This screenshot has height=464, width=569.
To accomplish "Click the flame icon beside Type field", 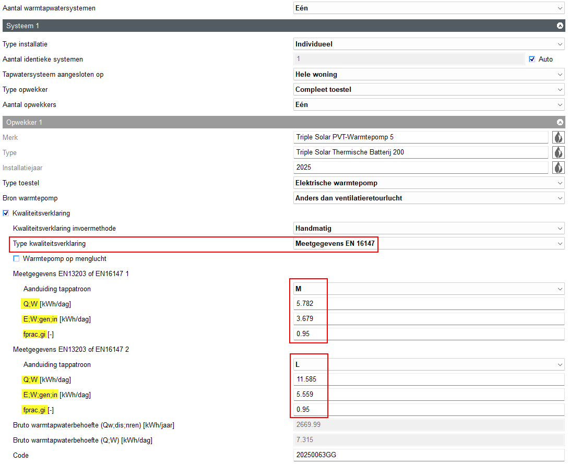I will coord(558,152).
